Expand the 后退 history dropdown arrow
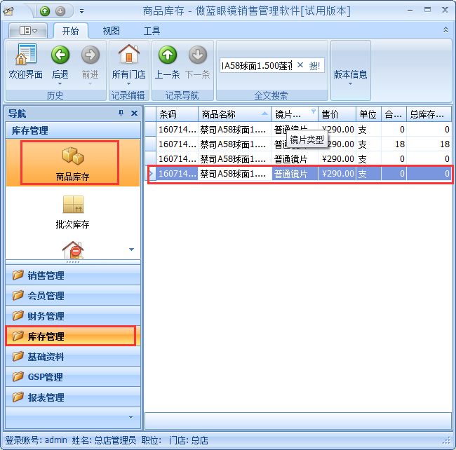456x450 pixels. [x=60, y=84]
